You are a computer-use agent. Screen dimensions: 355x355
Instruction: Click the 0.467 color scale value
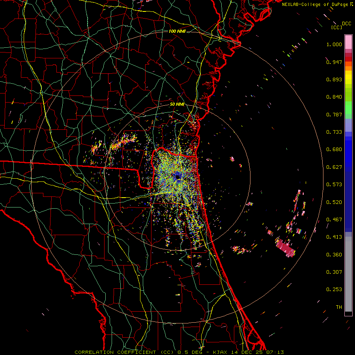(334, 220)
